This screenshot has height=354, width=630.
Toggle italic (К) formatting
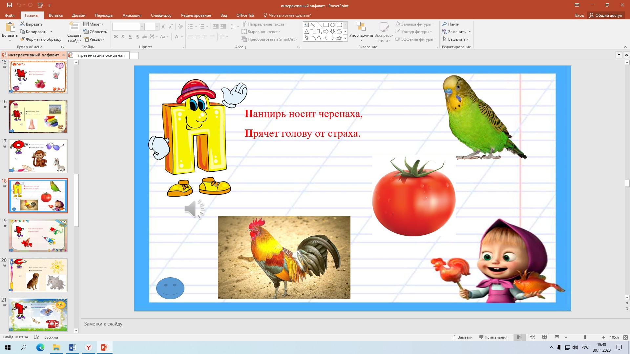[123, 37]
